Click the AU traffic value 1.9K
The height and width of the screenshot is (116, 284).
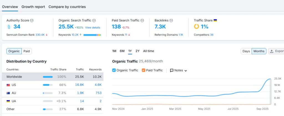tap(81, 93)
